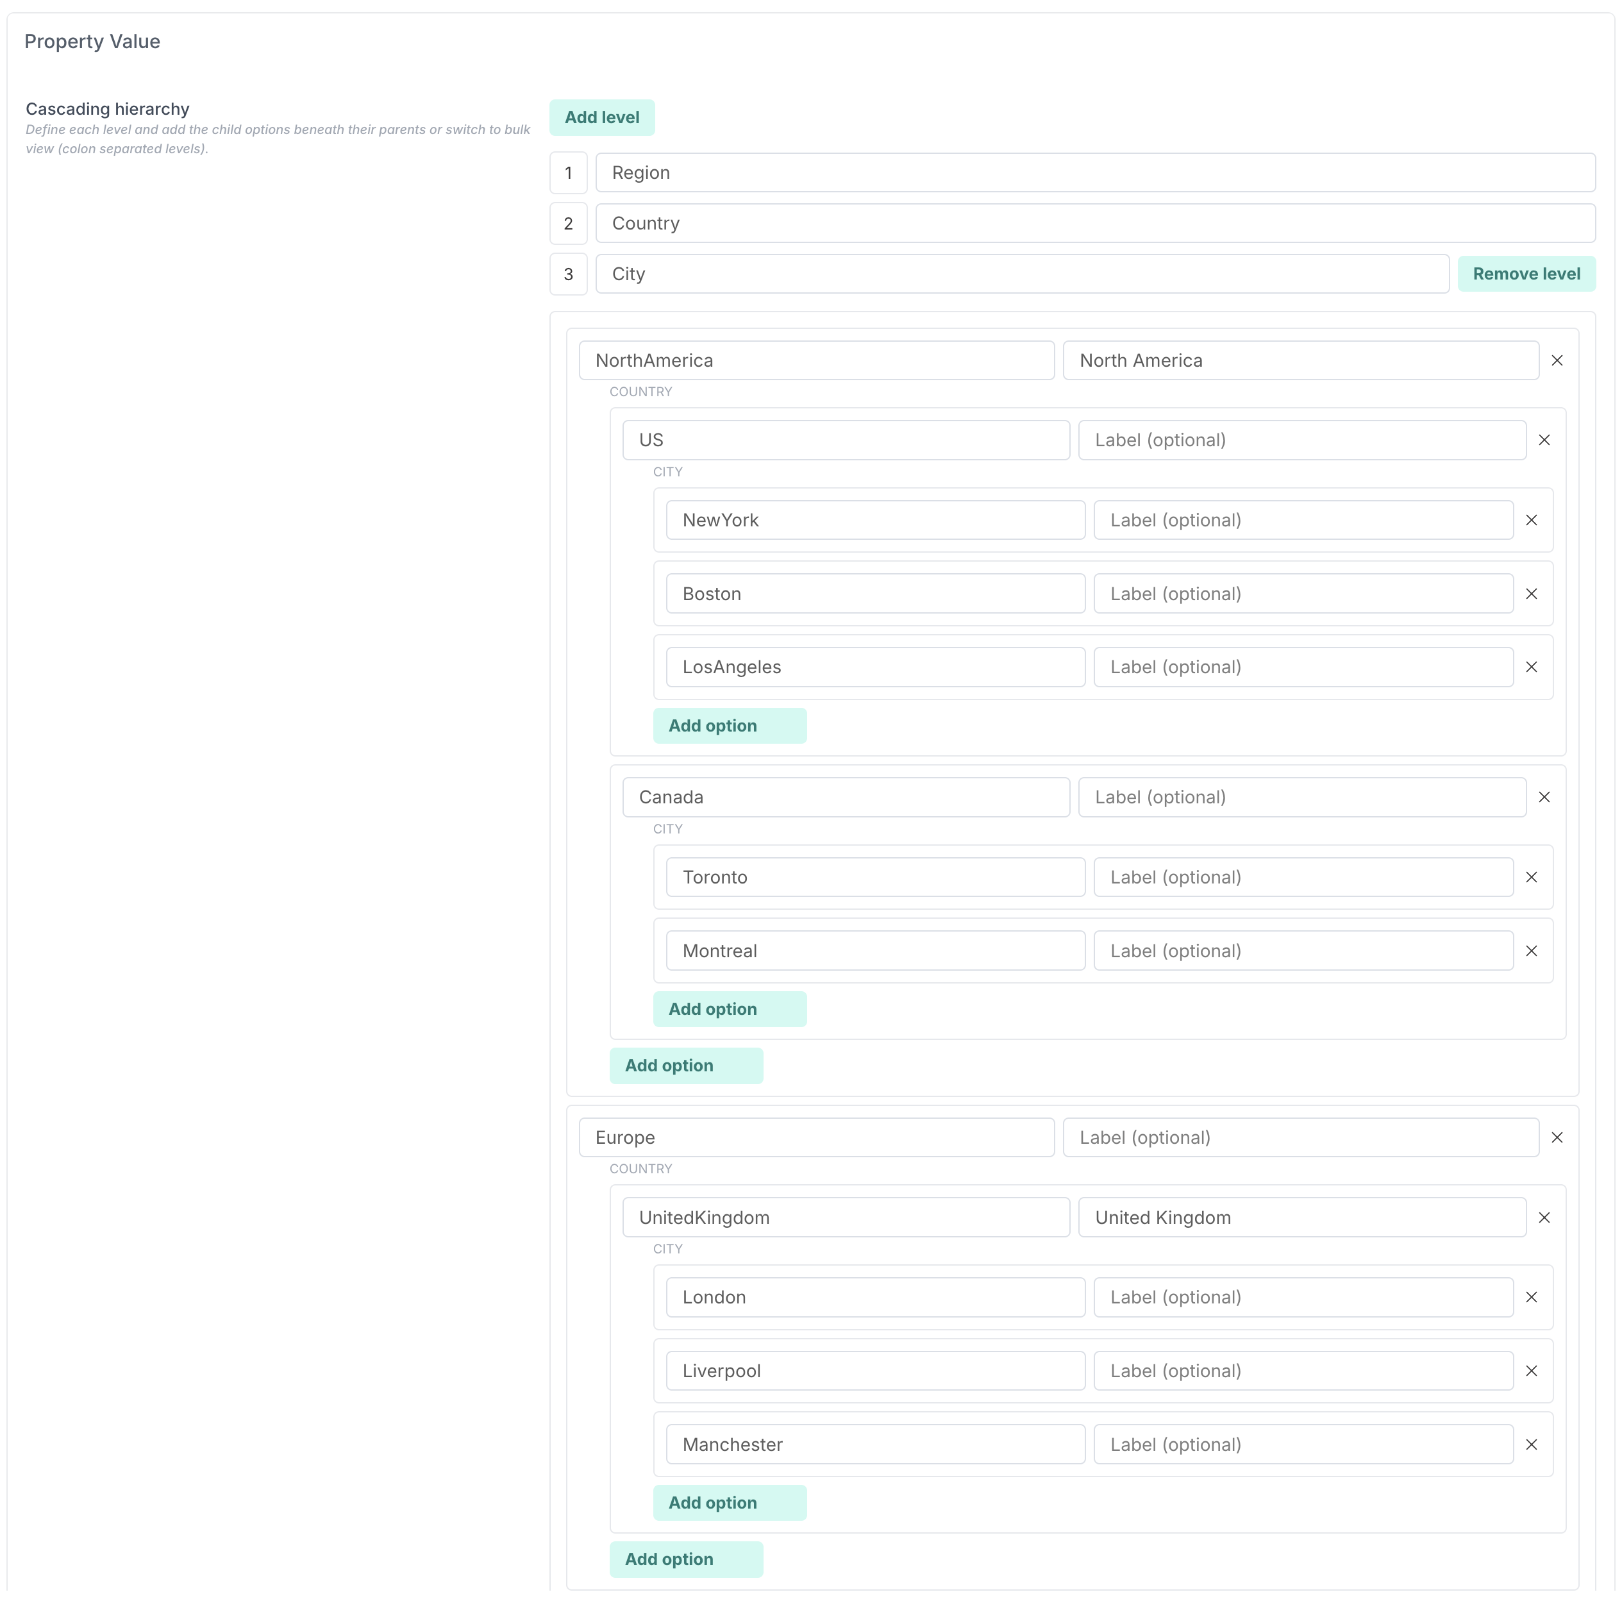Image resolution: width=1622 pixels, height=1599 pixels.
Task: Add country option under NorthAmerica
Action: (x=685, y=1065)
